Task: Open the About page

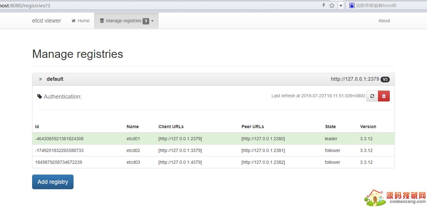Action: point(384,21)
